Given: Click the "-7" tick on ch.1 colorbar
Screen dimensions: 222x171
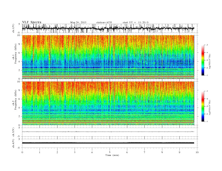Looking at the screenshot, I should 207,75.
